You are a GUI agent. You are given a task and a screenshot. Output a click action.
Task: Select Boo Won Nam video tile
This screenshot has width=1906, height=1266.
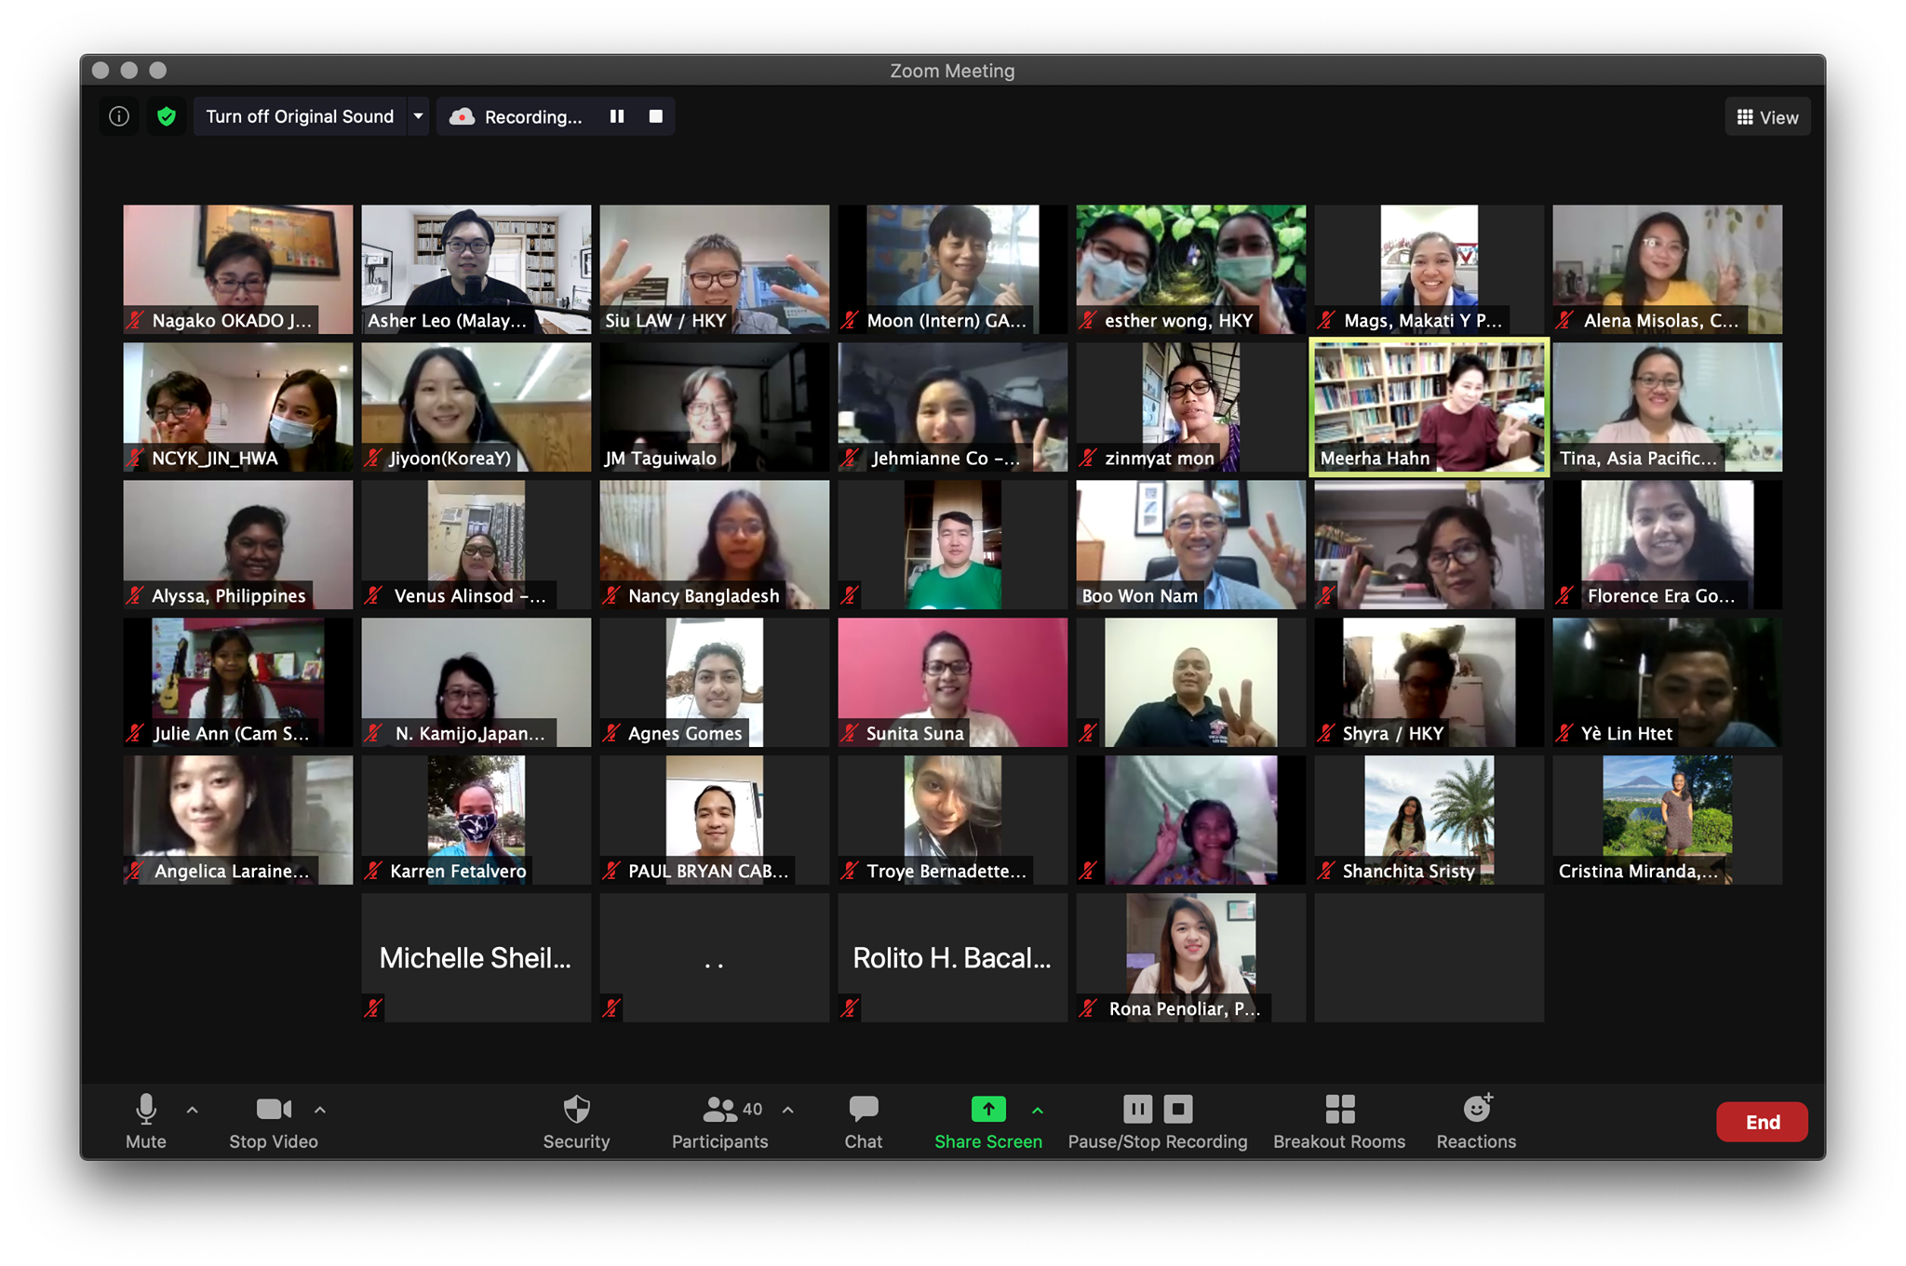pyautogui.click(x=1191, y=544)
